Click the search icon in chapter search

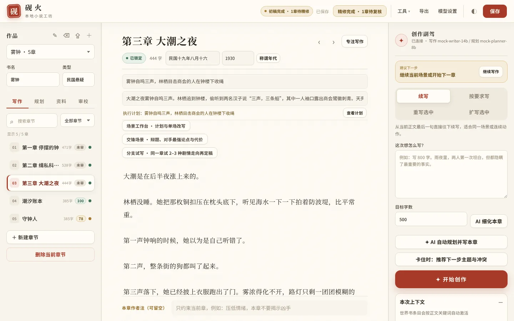[x=12, y=121]
